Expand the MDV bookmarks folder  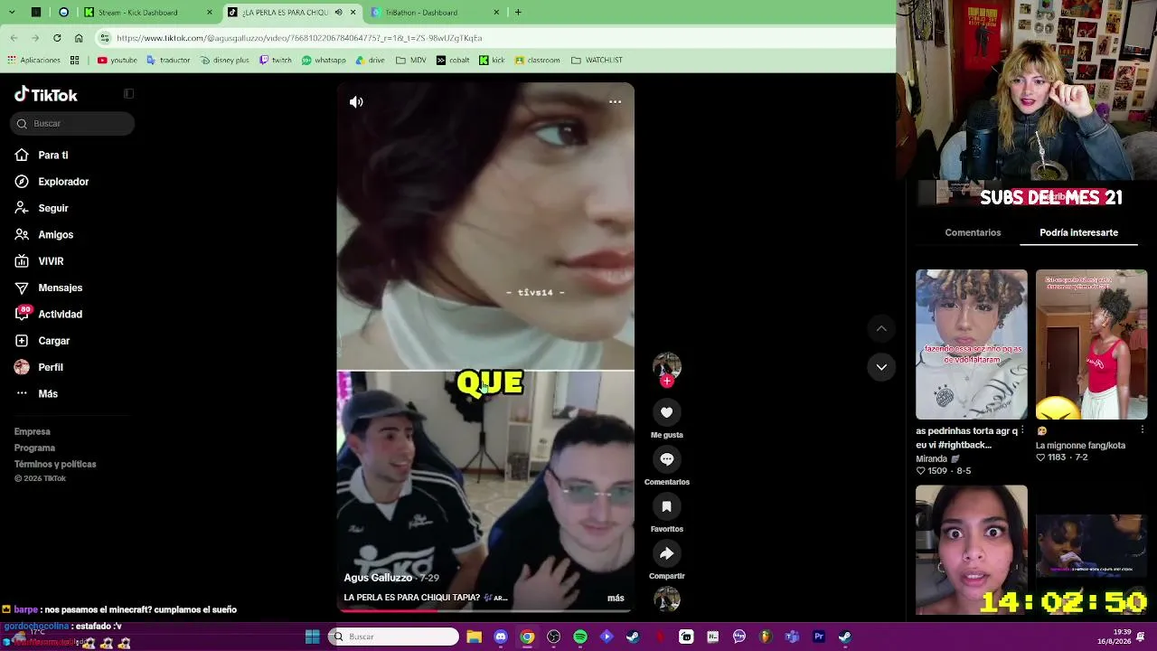[x=410, y=61]
